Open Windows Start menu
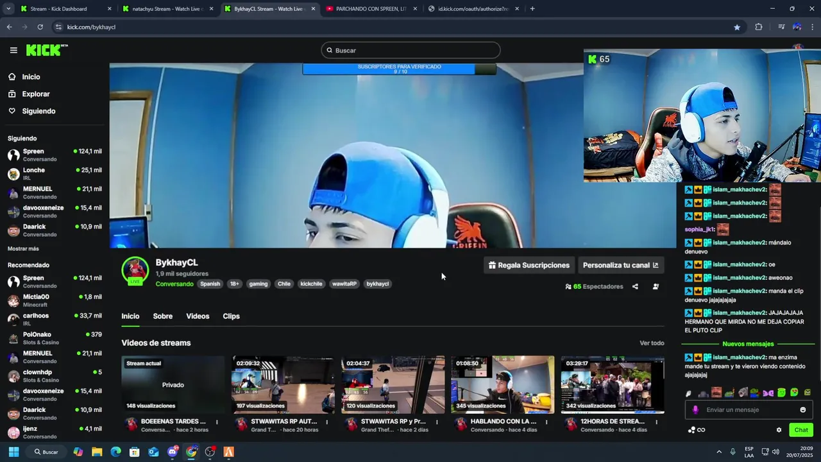This screenshot has width=821, height=462. coord(13,452)
